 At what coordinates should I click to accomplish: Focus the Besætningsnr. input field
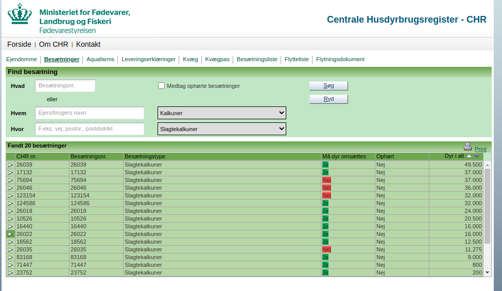pyautogui.click(x=65, y=86)
